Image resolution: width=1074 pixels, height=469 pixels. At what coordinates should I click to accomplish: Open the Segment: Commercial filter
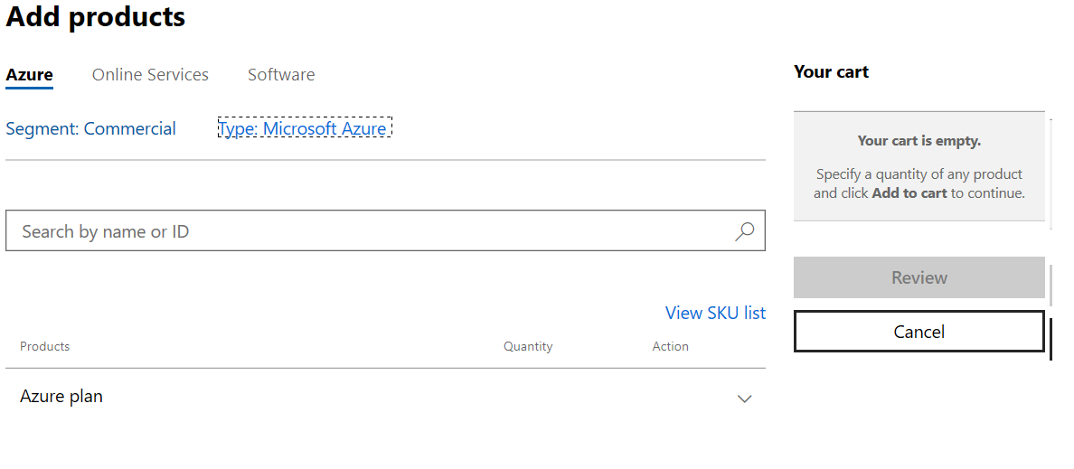pyautogui.click(x=90, y=129)
